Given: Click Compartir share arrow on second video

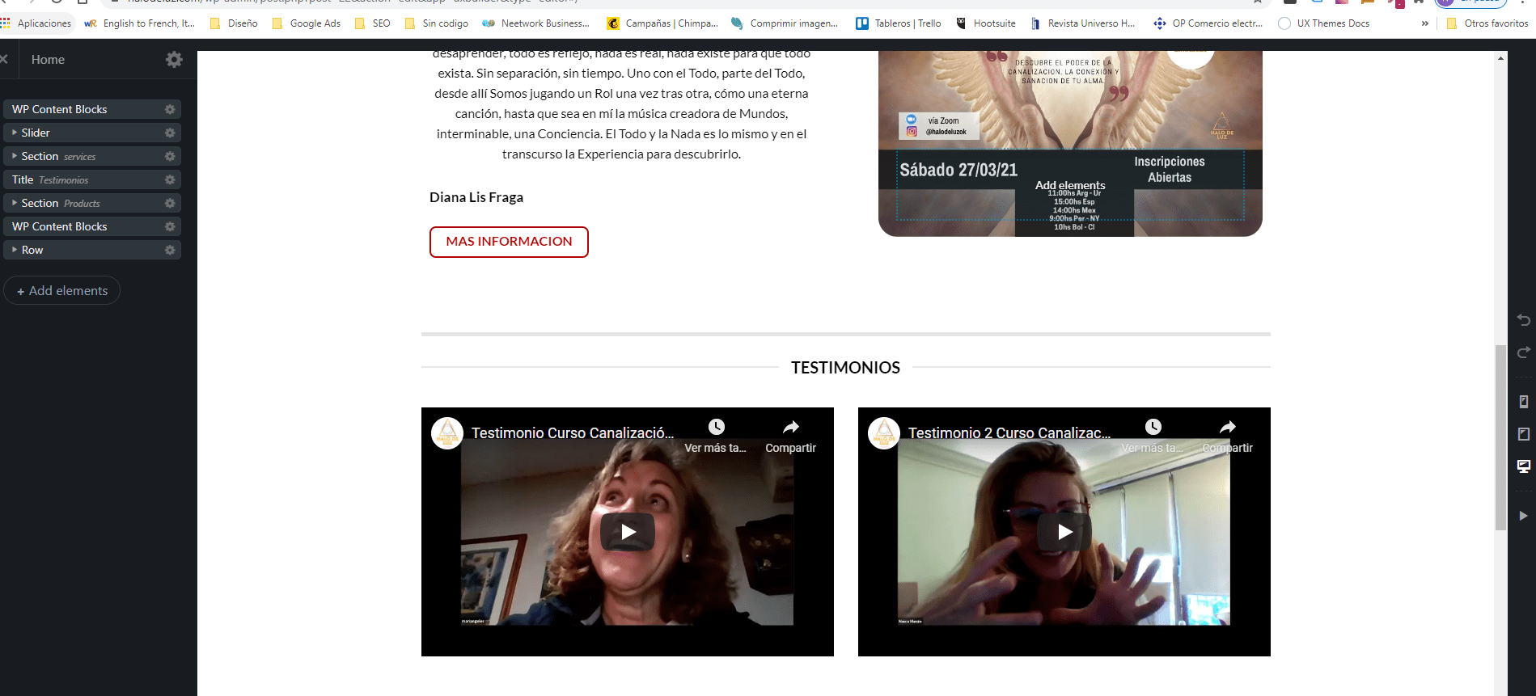Looking at the screenshot, I should 1228,427.
